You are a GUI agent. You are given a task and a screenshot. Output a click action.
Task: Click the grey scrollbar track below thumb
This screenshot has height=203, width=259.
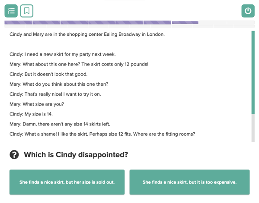(x=253, y=128)
